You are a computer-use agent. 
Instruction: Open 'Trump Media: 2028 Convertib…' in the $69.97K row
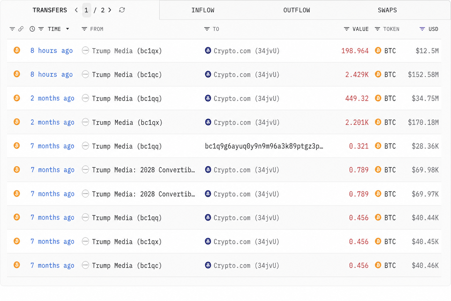coord(144,194)
